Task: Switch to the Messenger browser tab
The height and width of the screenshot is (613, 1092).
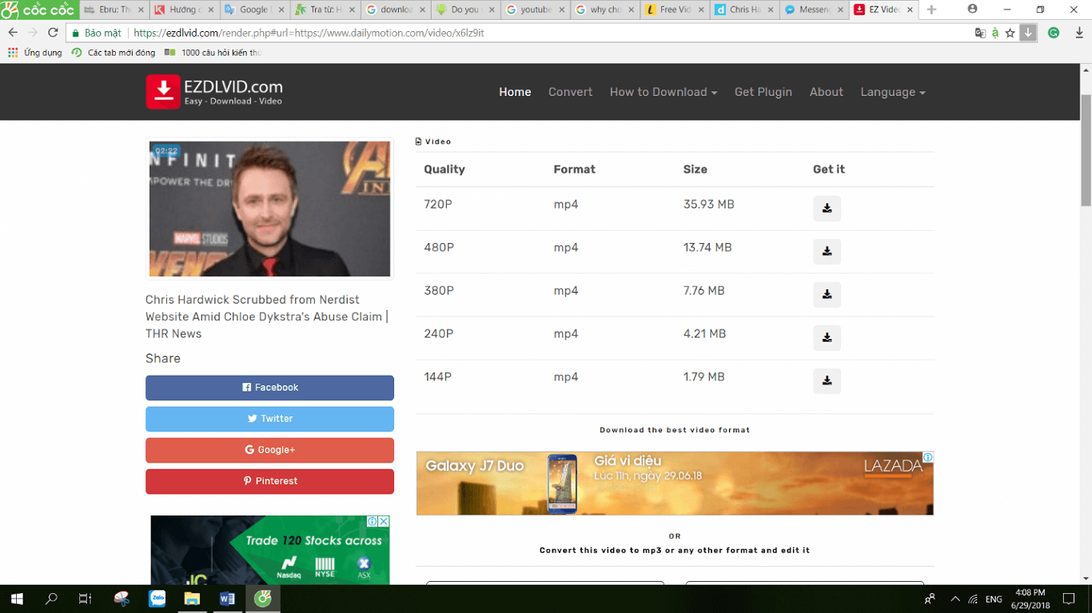Action: [x=814, y=10]
